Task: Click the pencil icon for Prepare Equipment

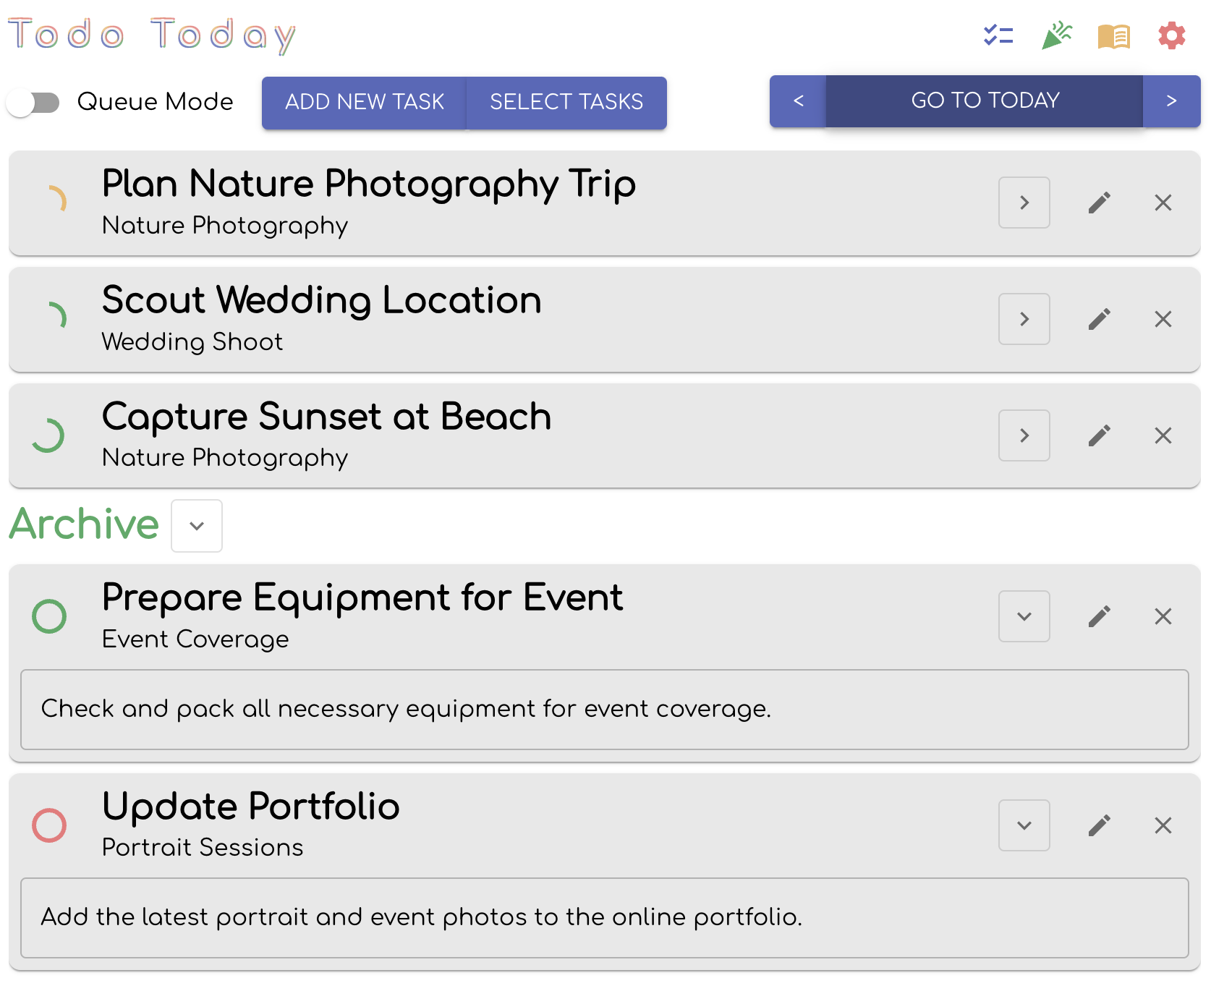Action: coord(1100,616)
